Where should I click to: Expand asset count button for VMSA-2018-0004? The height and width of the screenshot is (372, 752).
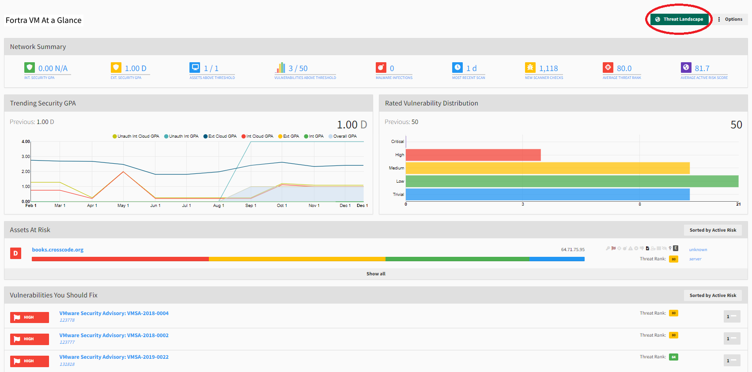tap(732, 316)
